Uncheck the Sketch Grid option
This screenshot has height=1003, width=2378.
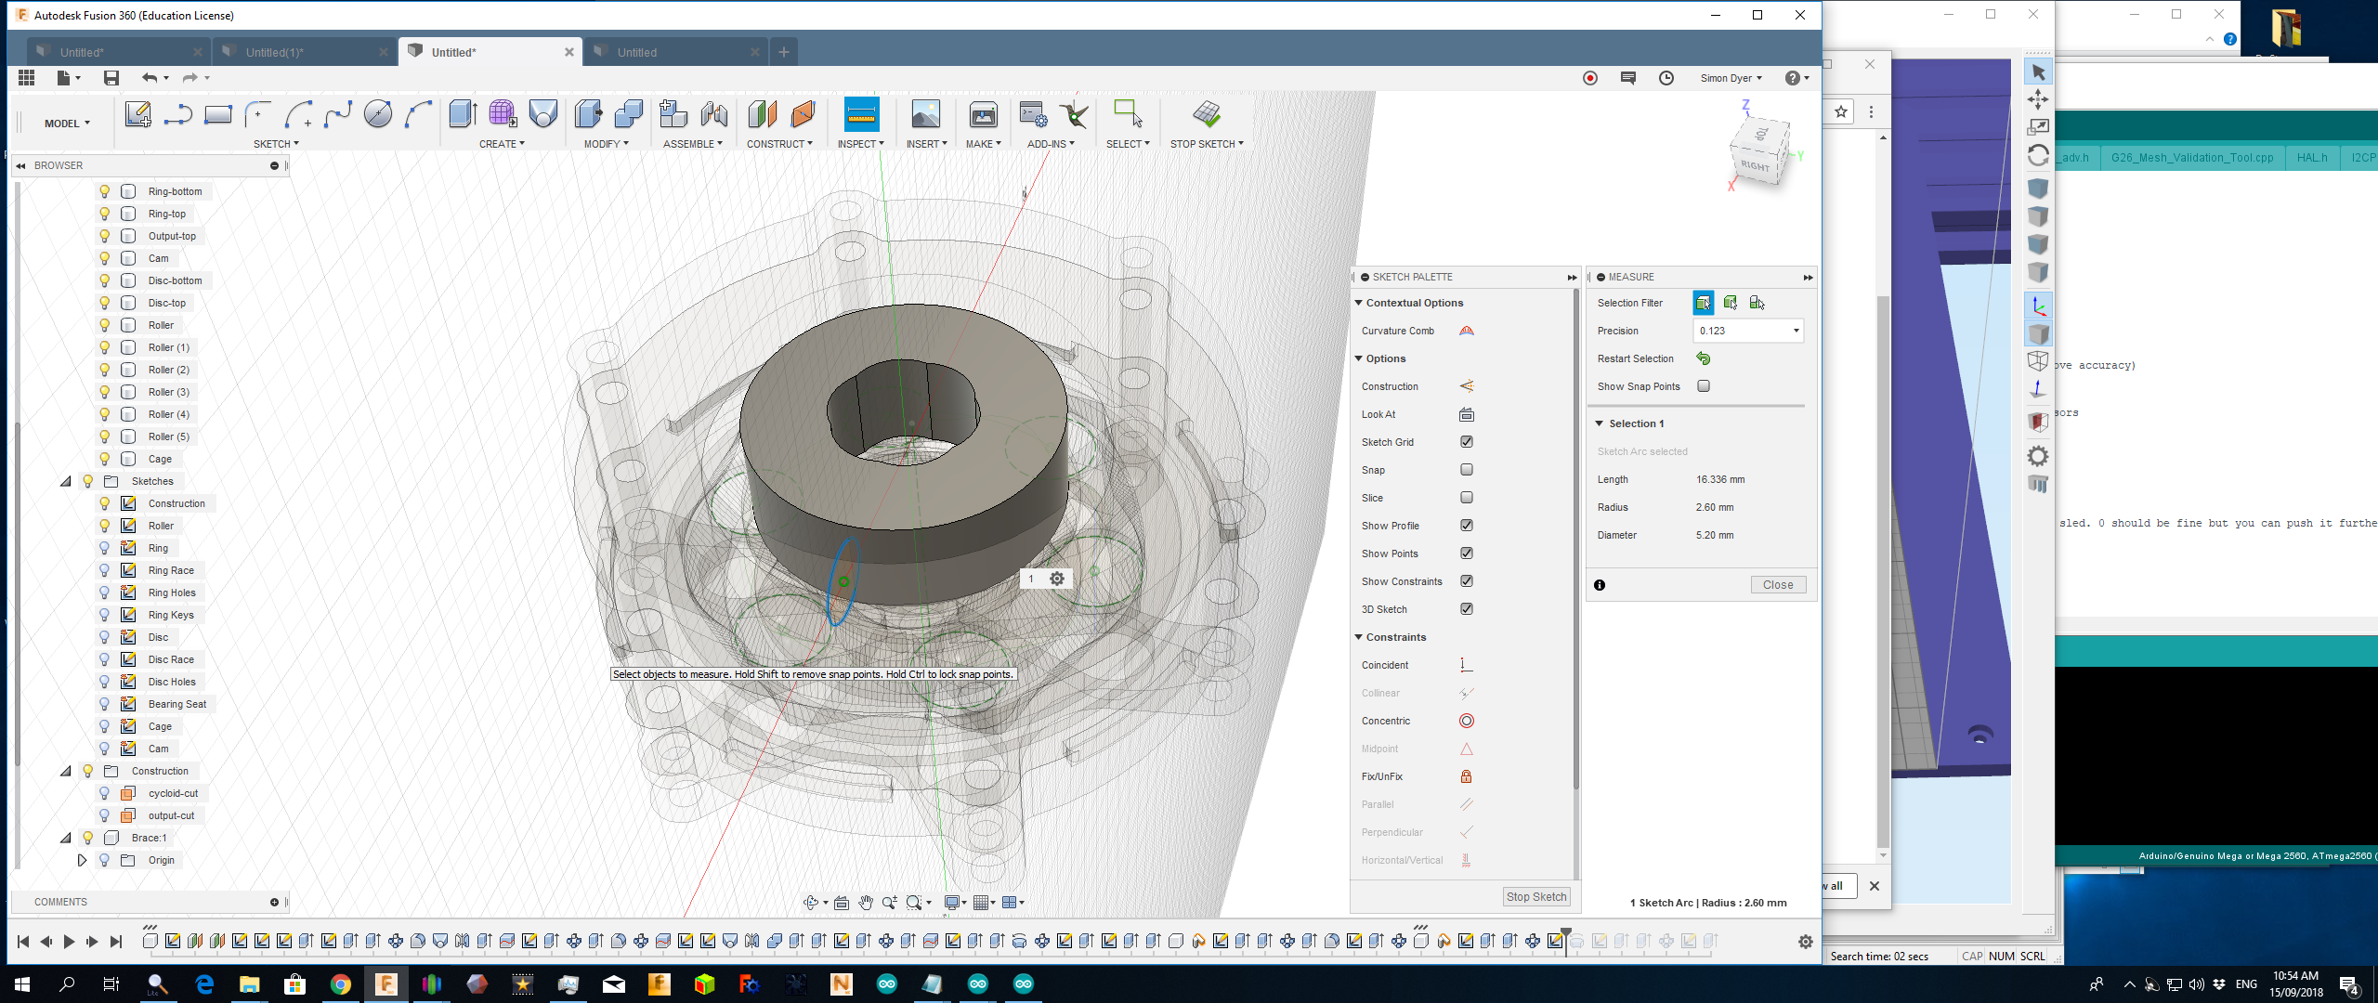[1466, 442]
